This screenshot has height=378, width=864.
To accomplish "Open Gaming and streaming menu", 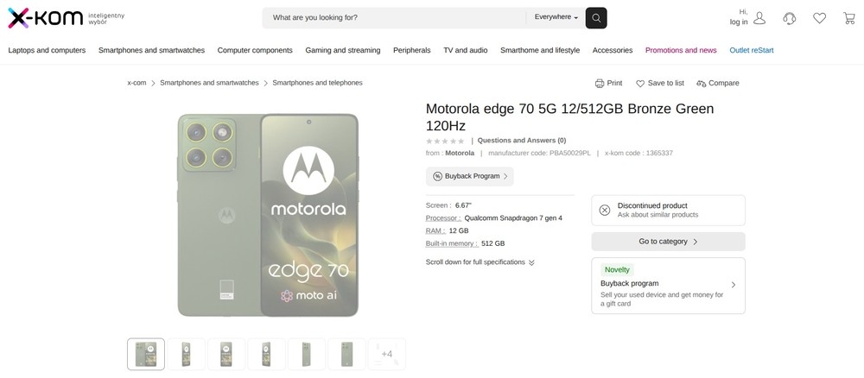I will tap(343, 50).
